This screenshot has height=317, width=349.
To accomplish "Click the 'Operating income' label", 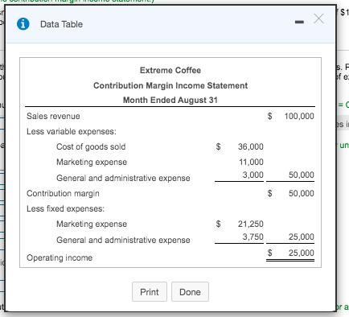I will [x=60, y=257].
